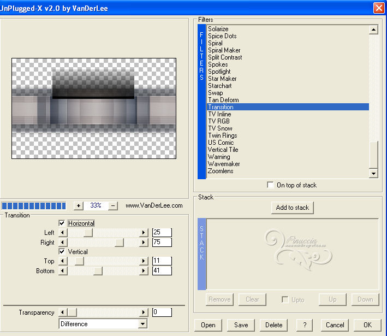387x336 pixels.
Task: Close the UnPlugged-X window
Action: [379, 8]
